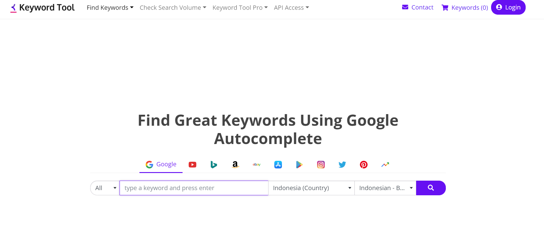Open the Instagram keyword tab

coord(321,165)
